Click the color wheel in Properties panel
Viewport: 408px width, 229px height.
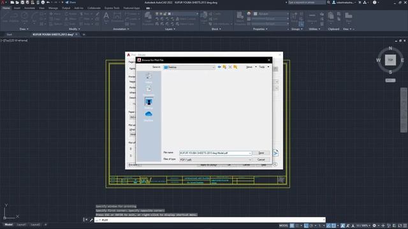coord(249,14)
